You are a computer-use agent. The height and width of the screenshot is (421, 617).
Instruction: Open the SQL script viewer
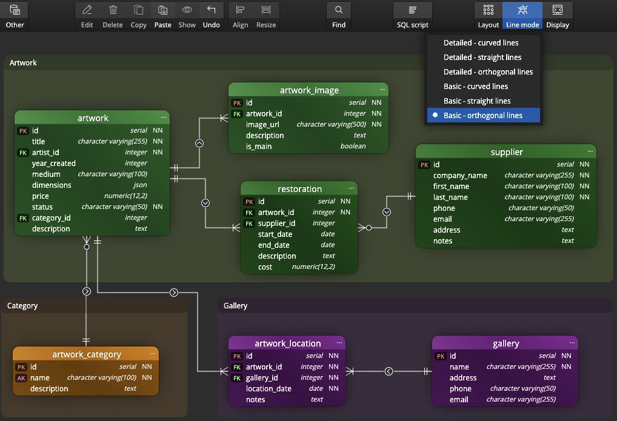click(x=412, y=15)
